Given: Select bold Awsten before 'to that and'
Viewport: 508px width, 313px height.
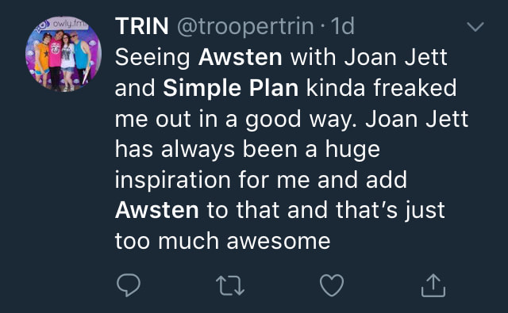Looking at the screenshot, I should pyautogui.click(x=157, y=210).
